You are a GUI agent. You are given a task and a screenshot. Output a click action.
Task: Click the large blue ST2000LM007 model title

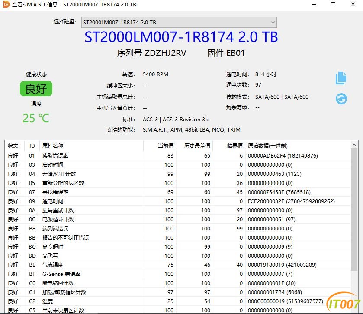tap(181, 37)
